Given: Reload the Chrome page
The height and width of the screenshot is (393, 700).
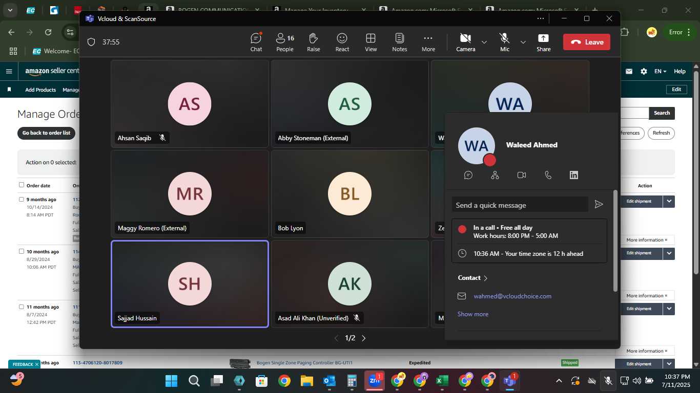Looking at the screenshot, I should pos(48,32).
